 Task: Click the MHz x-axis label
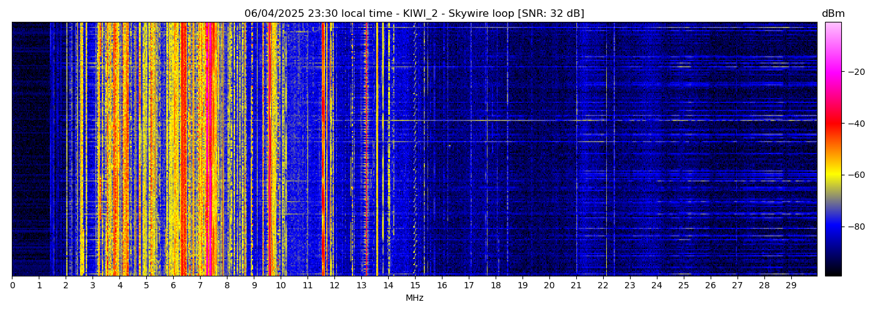[414, 298]
